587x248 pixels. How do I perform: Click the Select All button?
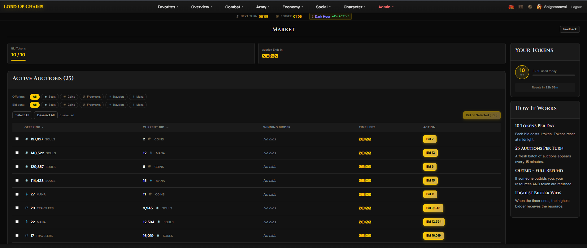22,115
